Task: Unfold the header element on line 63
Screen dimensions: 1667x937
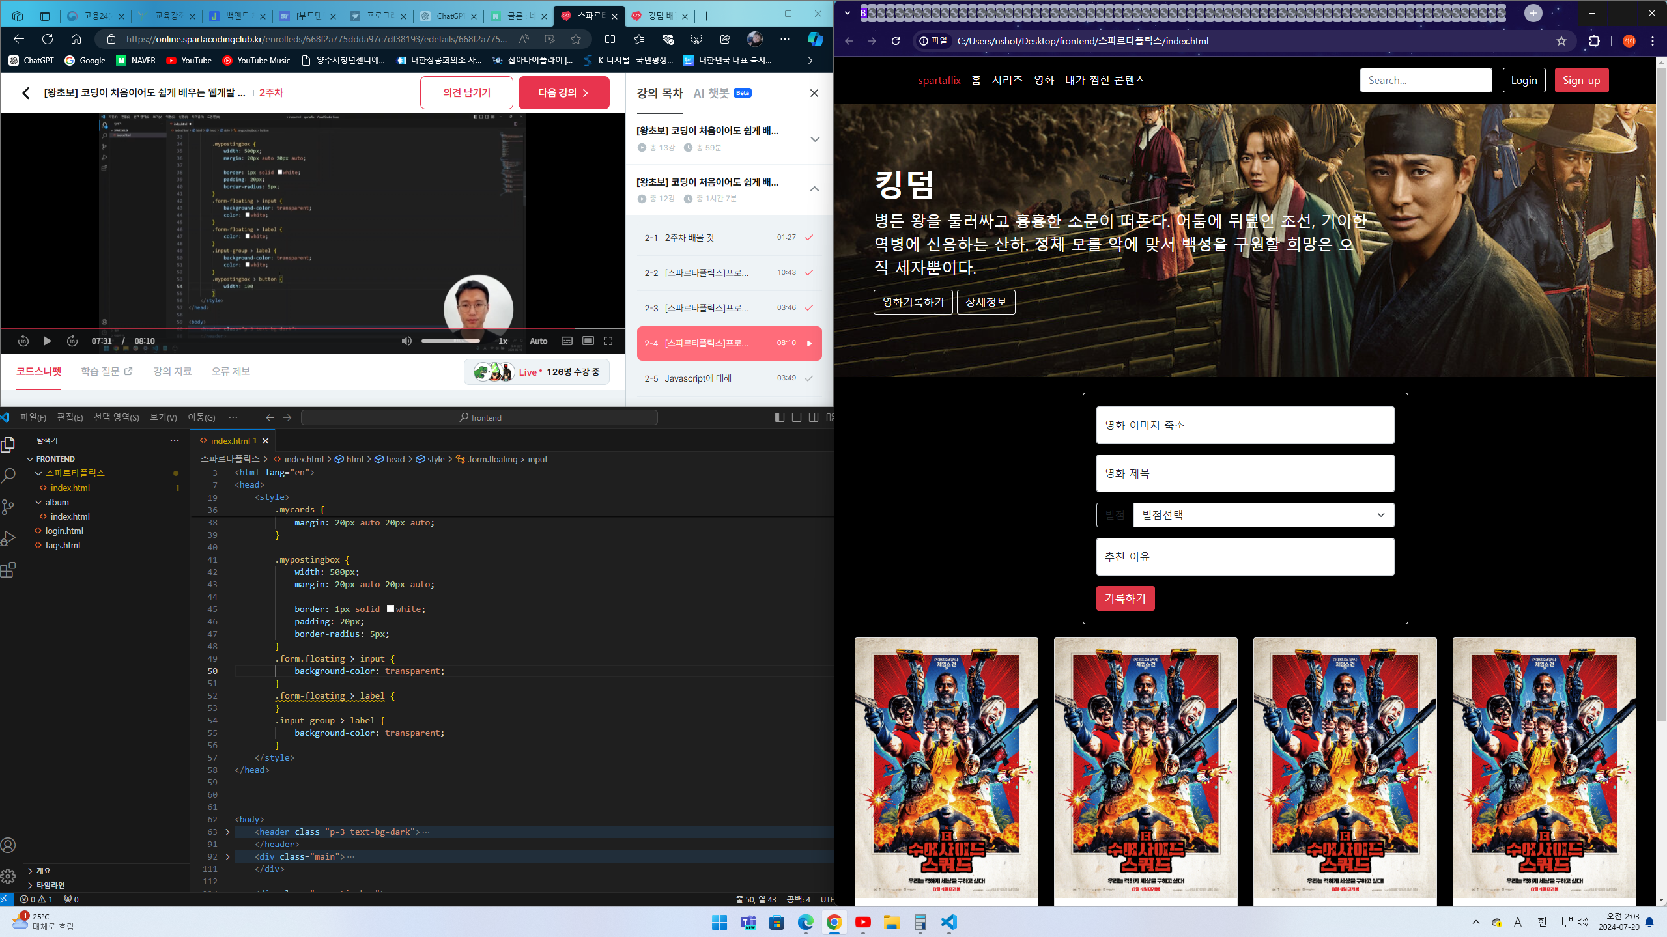Action: [x=227, y=832]
